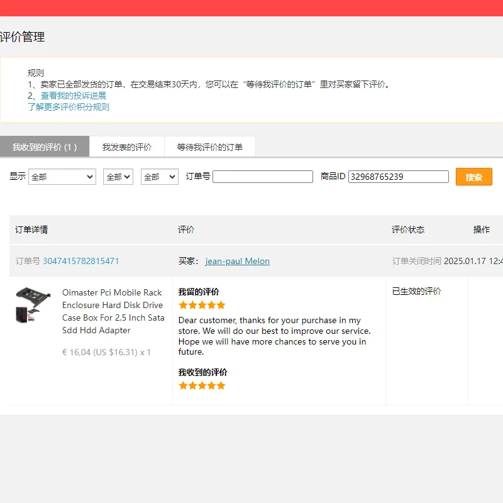This screenshot has height=503, width=503.
Task: Open 了解更多评价积分规则 link
Action: (x=69, y=107)
